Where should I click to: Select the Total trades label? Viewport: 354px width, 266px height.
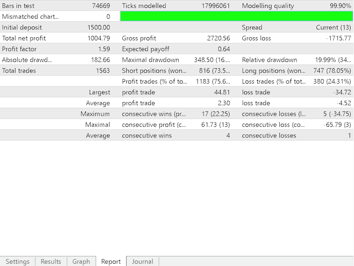point(19,70)
